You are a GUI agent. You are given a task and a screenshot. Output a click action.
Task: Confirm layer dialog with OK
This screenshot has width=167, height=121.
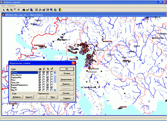(67, 69)
